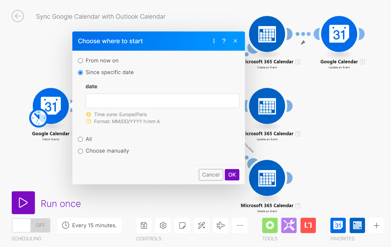Click the explain flow airplane icon

[x=221, y=225]
